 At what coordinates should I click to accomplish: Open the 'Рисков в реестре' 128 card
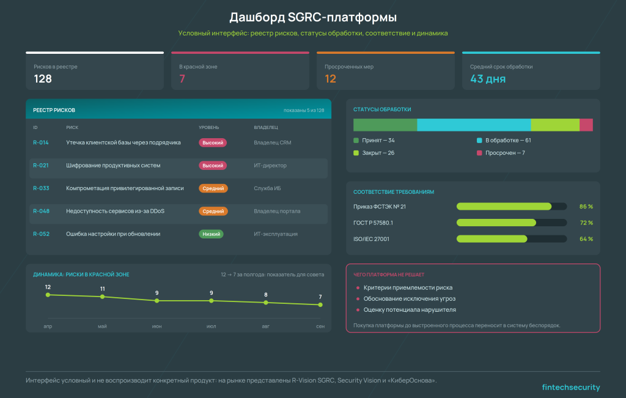(x=95, y=71)
